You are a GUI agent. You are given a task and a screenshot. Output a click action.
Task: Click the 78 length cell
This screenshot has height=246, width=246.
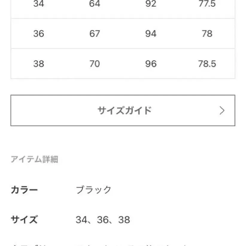click(207, 34)
